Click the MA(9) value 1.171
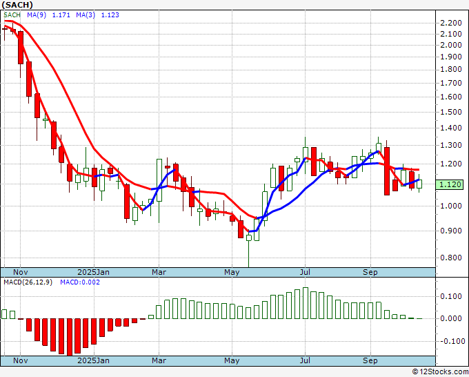The width and height of the screenshot is (469, 377). pyautogui.click(x=61, y=15)
